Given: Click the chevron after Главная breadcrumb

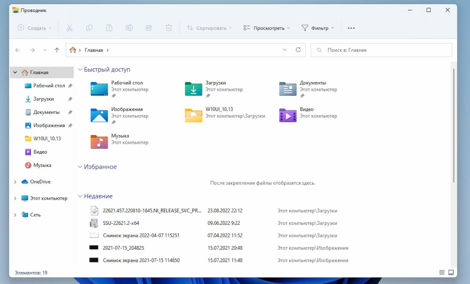Looking at the screenshot, I should pos(107,50).
